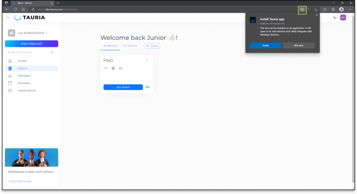Viewport: 357px width, 194px height.
Task: Click the read aloud icon in address bar
Action: click(x=309, y=9)
